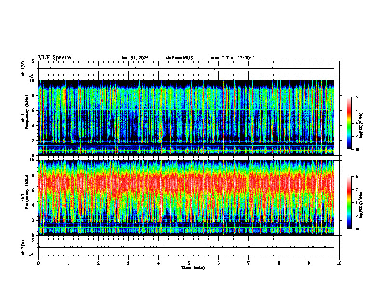Click the ch.3 voltage waveform trace
This screenshot has width=382, height=295.
[186, 247]
